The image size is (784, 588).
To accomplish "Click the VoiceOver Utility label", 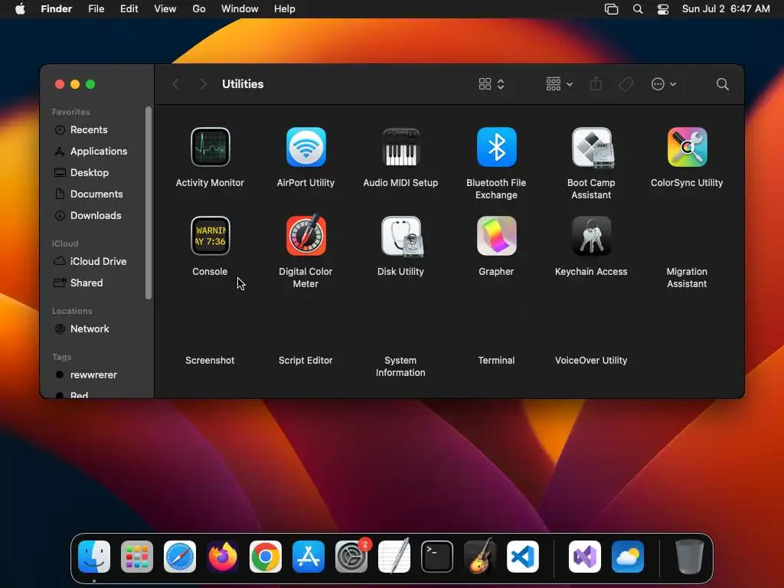I will tap(591, 360).
